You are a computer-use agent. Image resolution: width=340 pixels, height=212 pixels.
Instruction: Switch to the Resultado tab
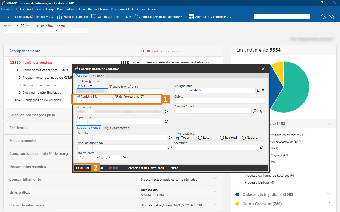[x=97, y=76]
